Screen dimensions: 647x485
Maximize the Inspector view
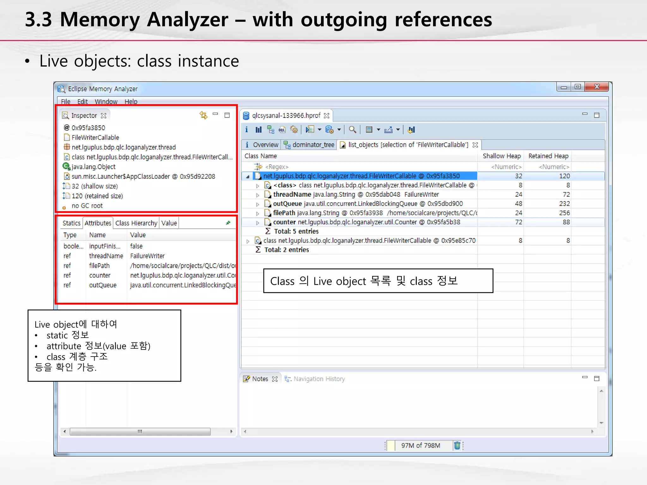click(x=227, y=115)
